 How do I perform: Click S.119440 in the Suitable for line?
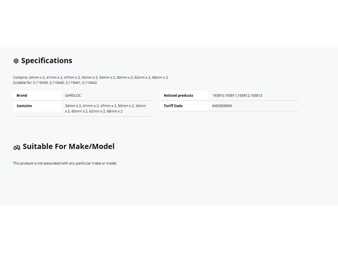click(x=57, y=83)
